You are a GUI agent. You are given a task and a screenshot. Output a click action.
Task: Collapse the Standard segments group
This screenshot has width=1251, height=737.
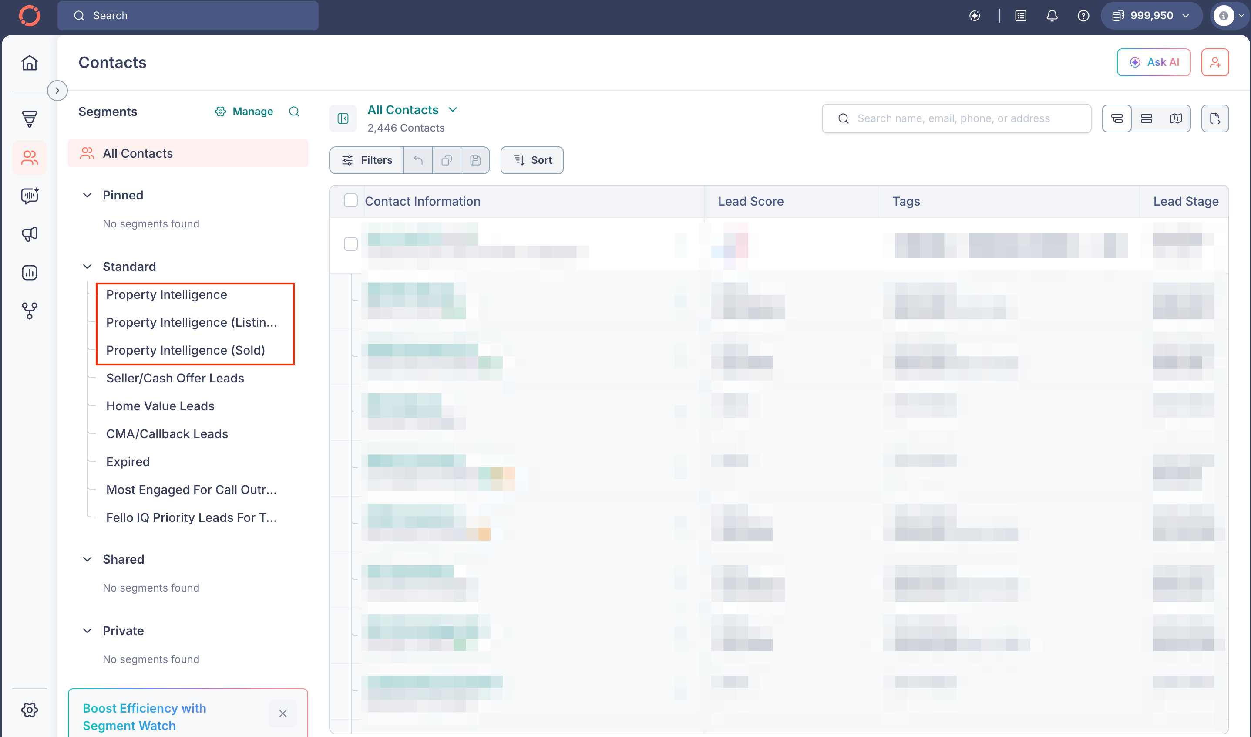[87, 267]
